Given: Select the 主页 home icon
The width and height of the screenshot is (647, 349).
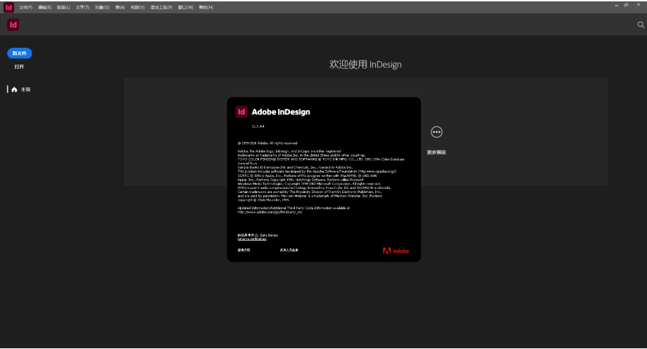Looking at the screenshot, I should pos(15,89).
